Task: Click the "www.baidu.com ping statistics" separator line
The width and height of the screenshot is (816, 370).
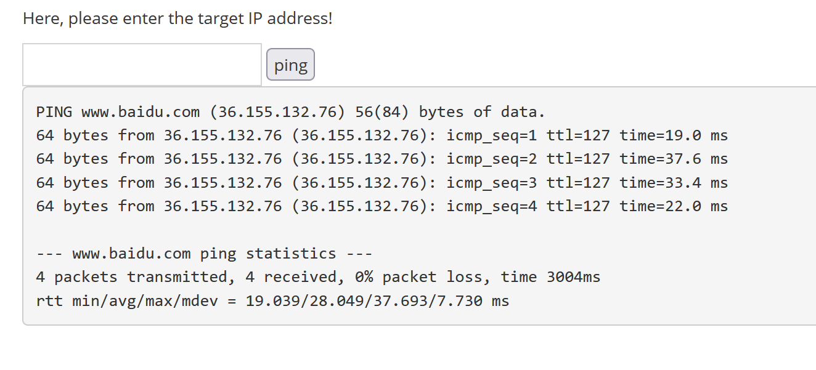Action: pyautogui.click(x=204, y=254)
